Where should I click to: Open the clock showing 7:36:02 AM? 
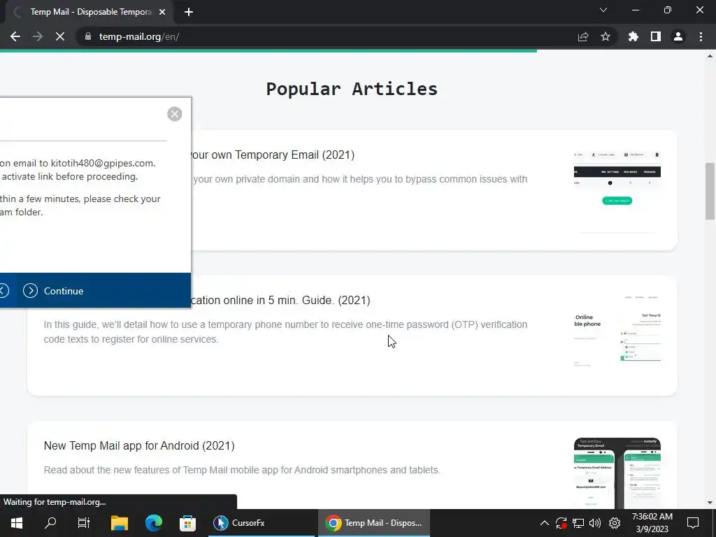[x=652, y=523]
